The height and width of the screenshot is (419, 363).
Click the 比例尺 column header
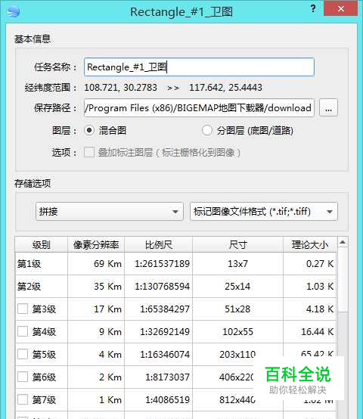158,244
